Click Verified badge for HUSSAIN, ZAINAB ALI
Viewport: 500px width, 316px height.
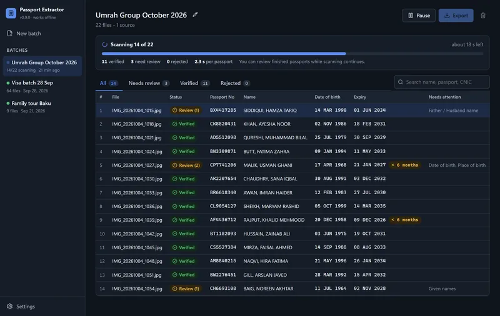tap(183, 234)
